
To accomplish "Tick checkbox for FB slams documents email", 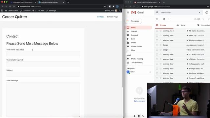I will (x=157, y=31).
